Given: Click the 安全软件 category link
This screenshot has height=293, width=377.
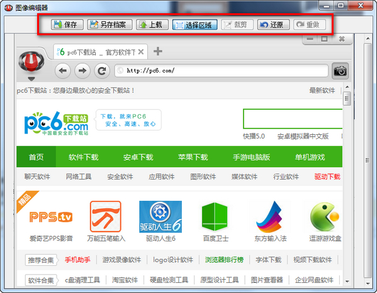Looking at the screenshot, I should [120, 176].
